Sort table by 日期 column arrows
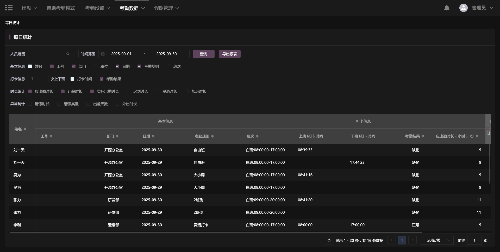500x252 pixels. 153,136
